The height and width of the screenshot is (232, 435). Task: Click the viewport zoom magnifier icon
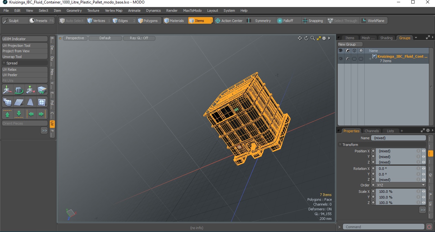[x=312, y=38]
